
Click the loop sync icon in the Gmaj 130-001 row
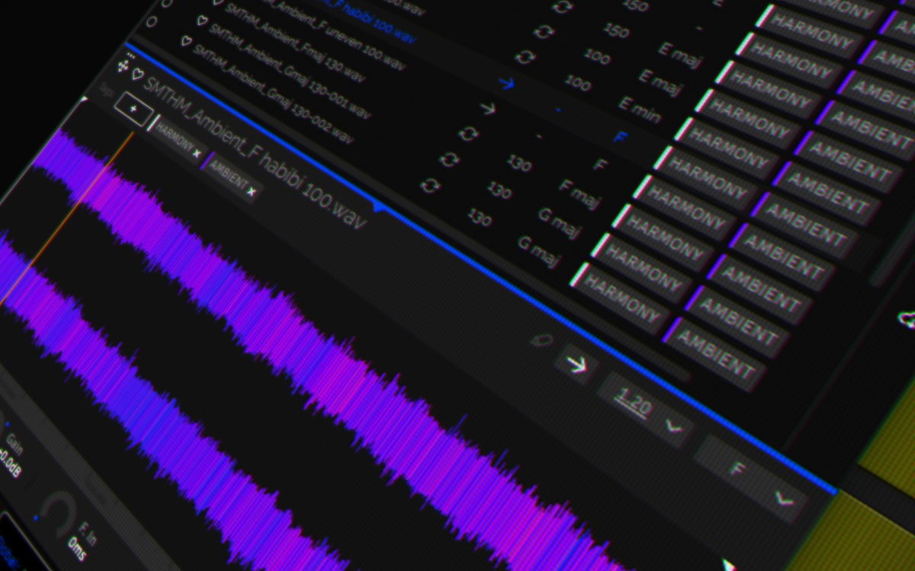[449, 160]
